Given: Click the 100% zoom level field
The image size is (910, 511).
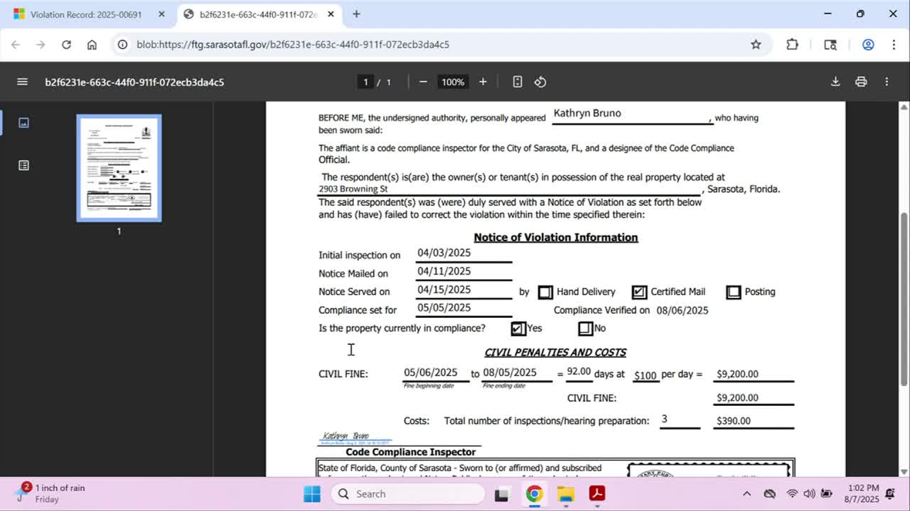Looking at the screenshot, I should click(x=453, y=82).
